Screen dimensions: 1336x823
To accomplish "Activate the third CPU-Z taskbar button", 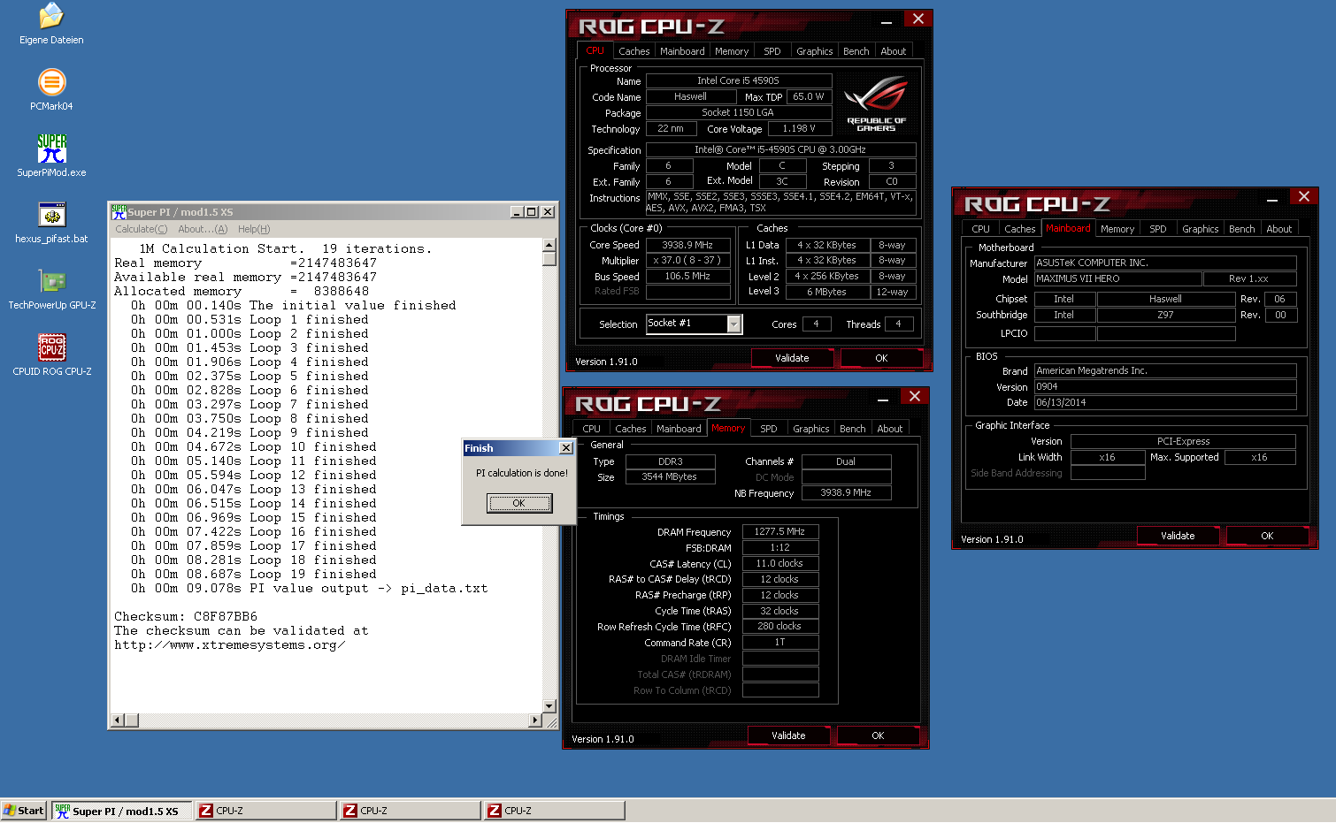I will [x=555, y=811].
